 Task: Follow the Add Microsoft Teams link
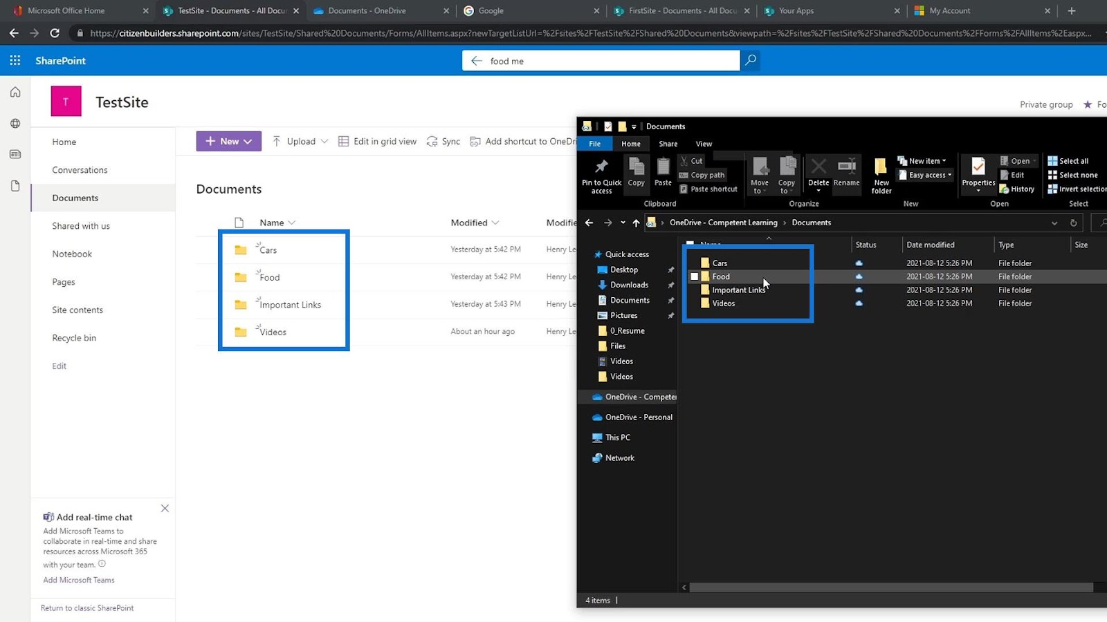click(79, 580)
